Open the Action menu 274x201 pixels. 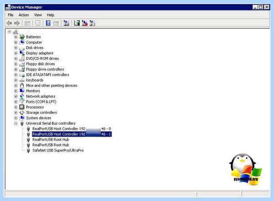pos(24,15)
